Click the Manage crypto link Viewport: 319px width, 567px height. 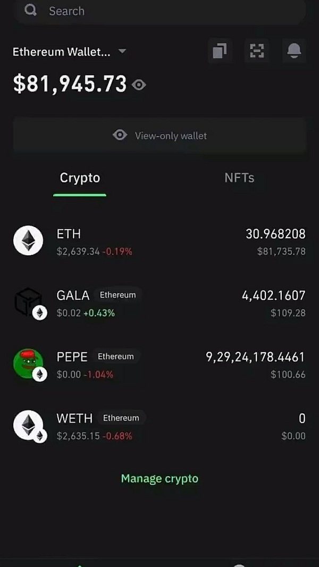click(x=159, y=478)
